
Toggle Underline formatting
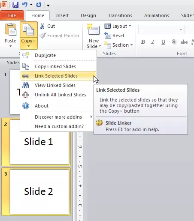point(163,42)
